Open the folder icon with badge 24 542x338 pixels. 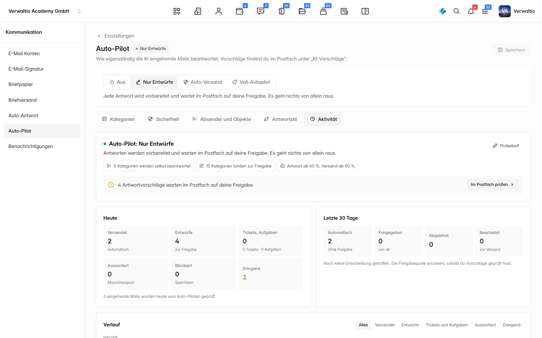[x=302, y=11]
